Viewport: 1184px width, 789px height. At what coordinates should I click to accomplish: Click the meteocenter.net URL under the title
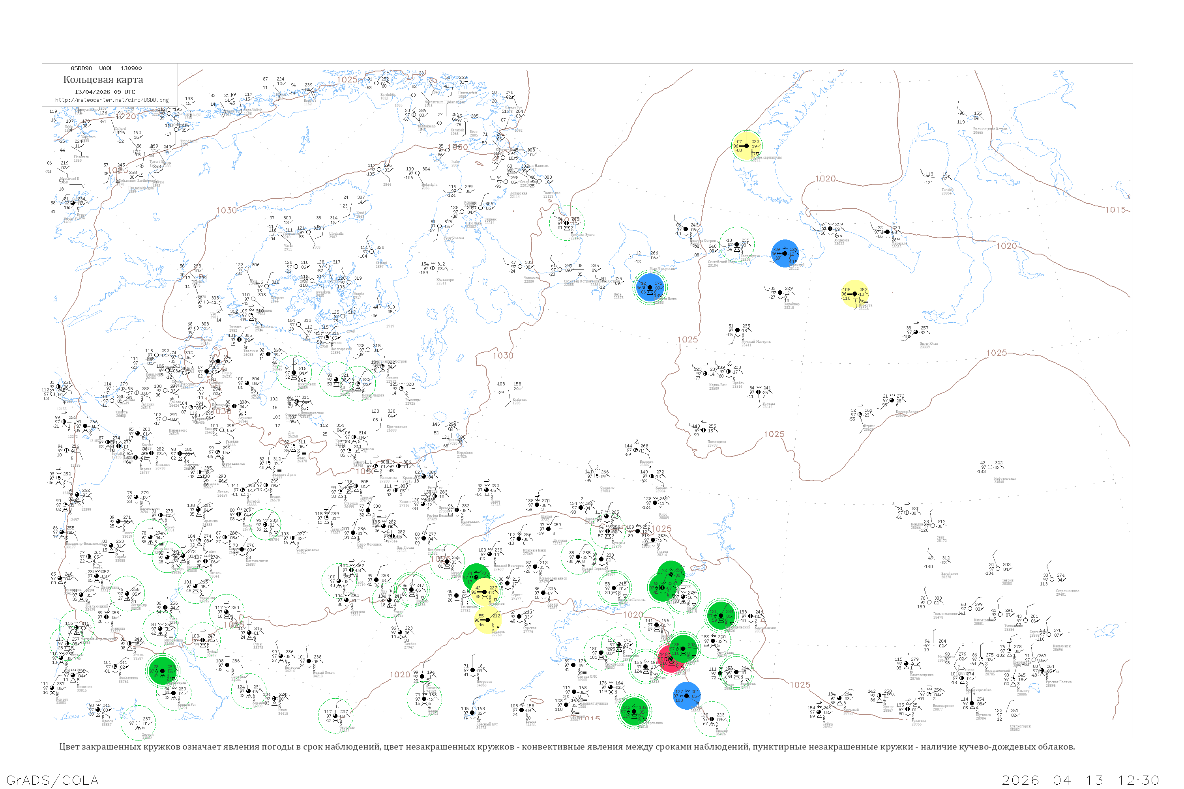(x=111, y=100)
